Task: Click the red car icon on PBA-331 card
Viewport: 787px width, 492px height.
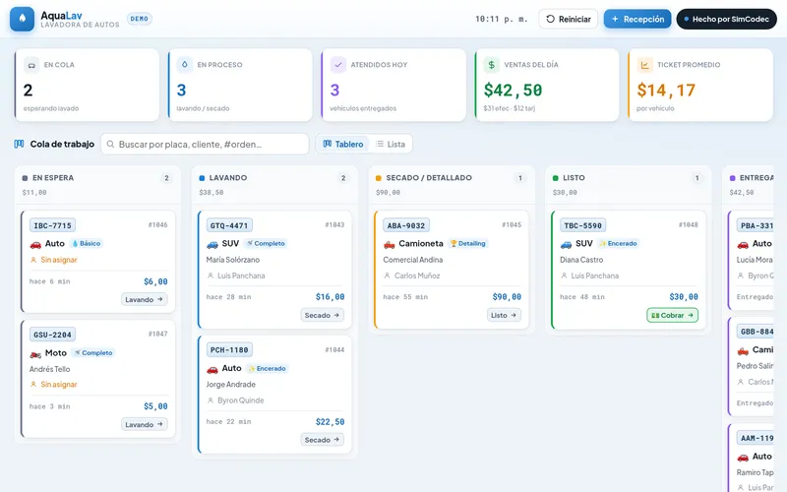Action: coord(743,244)
